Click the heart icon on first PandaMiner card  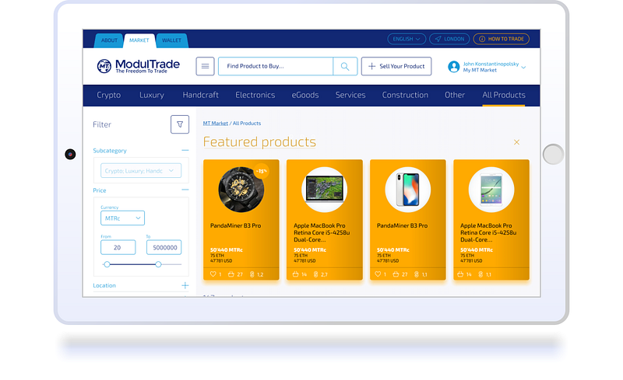point(213,274)
